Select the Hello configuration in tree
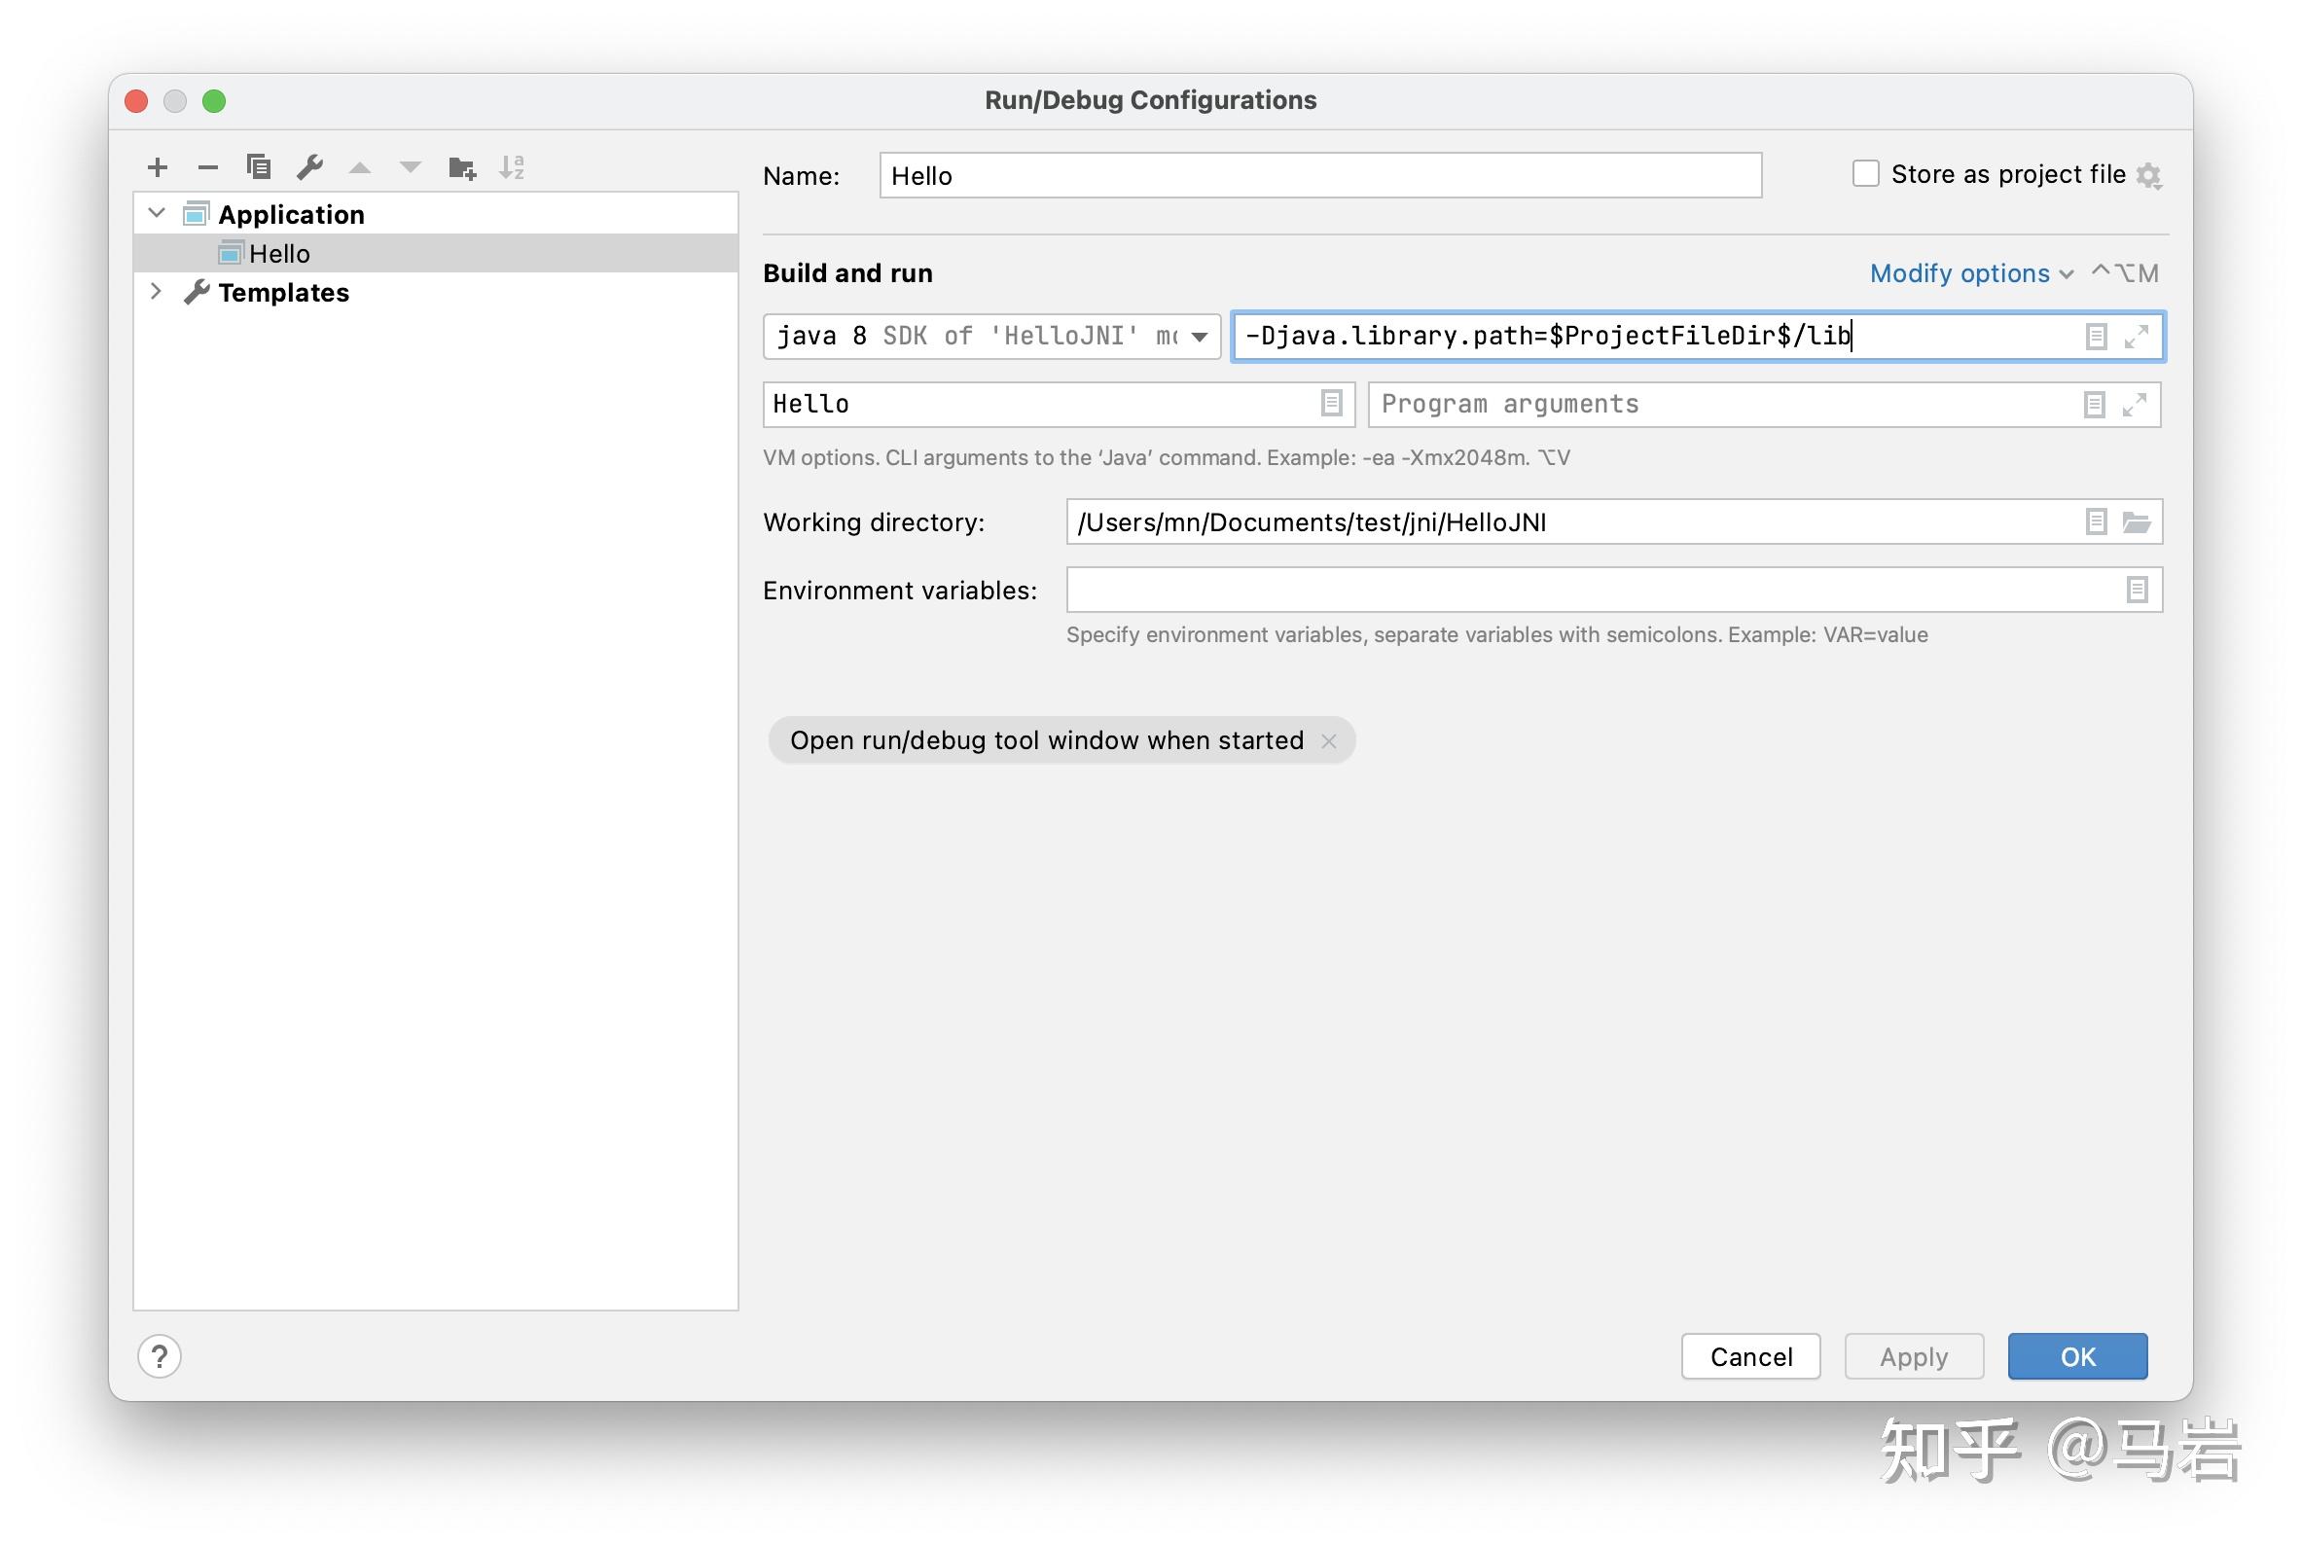Image resolution: width=2302 pixels, height=1545 pixels. click(279, 253)
